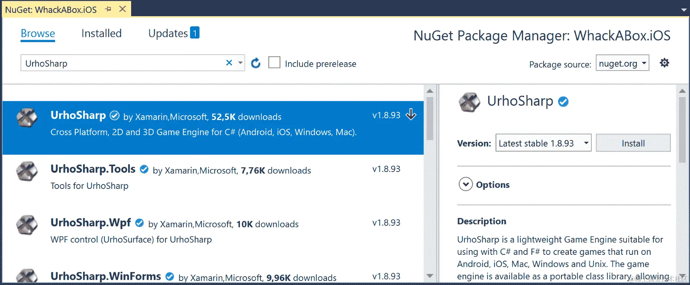Image resolution: width=690 pixels, height=285 pixels.
Task: Switch to the Browse tab
Action: coord(38,34)
